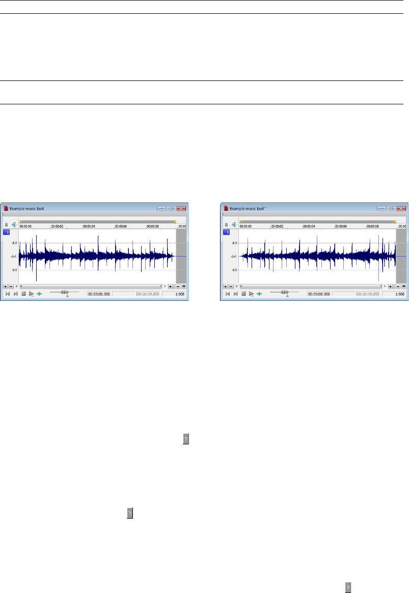Click time zoom out minus at lower-right of left window

[178, 287]
